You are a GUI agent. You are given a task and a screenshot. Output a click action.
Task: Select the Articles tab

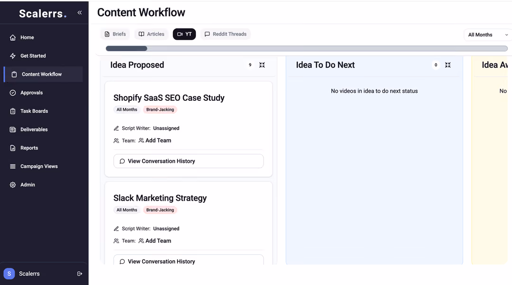tap(151, 34)
